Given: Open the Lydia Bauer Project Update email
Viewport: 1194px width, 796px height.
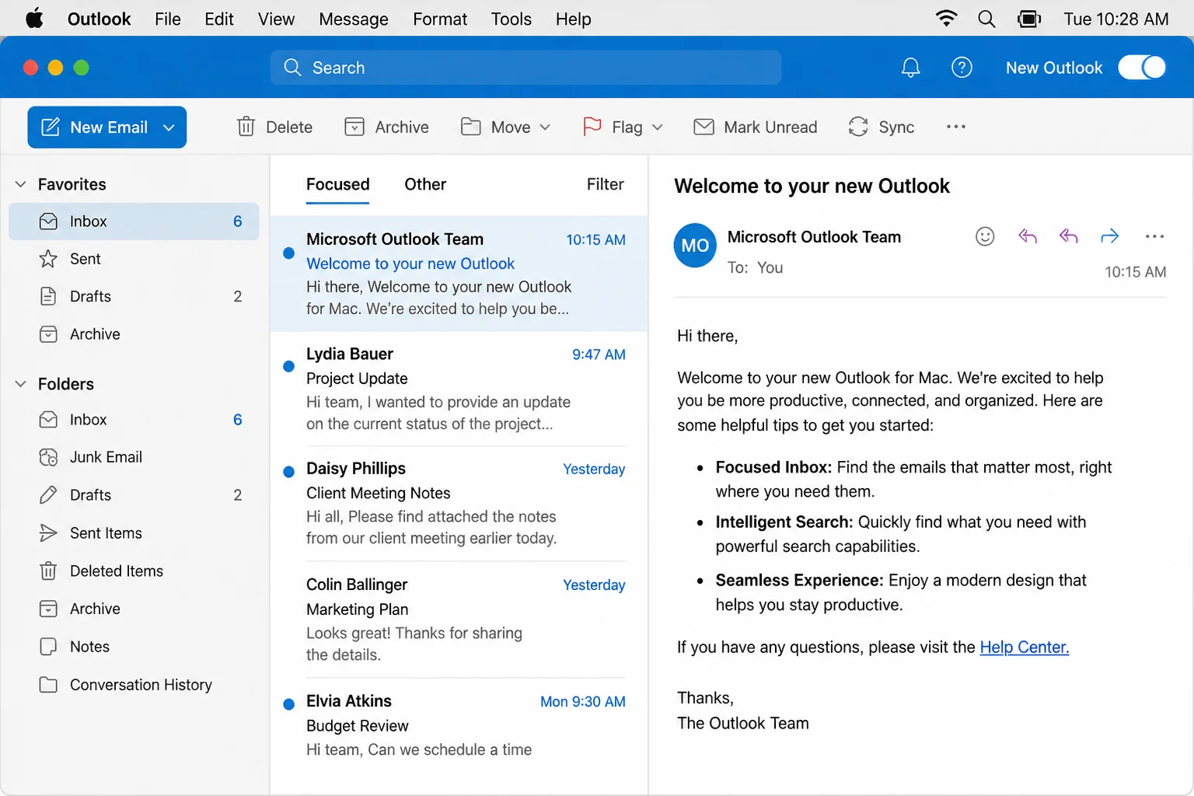Looking at the screenshot, I should point(459,389).
